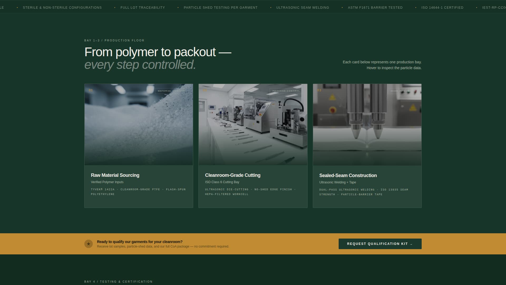
Task: Click the ASTM F1671 BARRIER TESTED ticker item
Action: click(x=375, y=7)
